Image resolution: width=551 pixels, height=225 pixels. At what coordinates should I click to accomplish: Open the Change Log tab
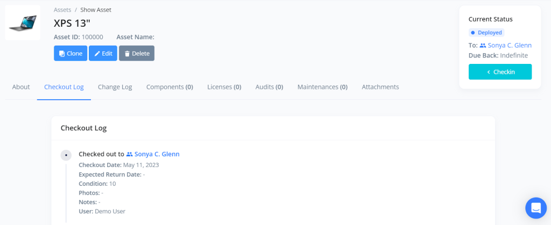point(115,87)
